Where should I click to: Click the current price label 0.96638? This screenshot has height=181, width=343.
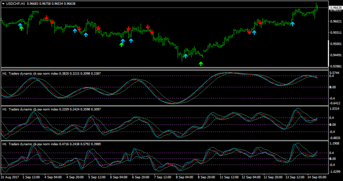coord(336,8)
